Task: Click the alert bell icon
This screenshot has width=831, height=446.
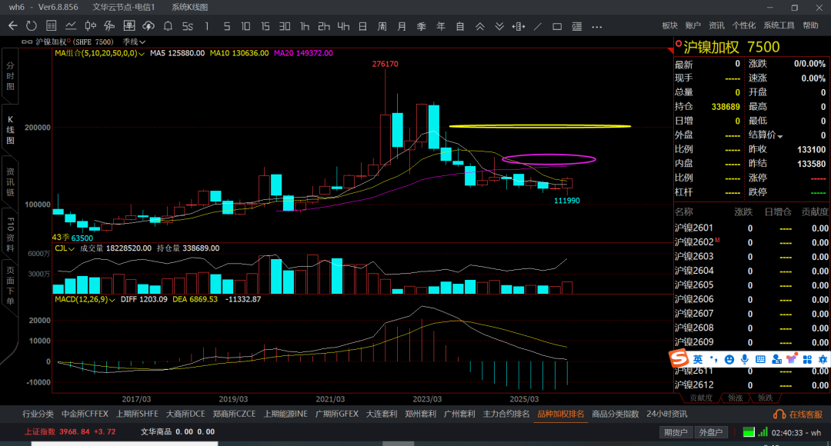Action: tap(168, 25)
